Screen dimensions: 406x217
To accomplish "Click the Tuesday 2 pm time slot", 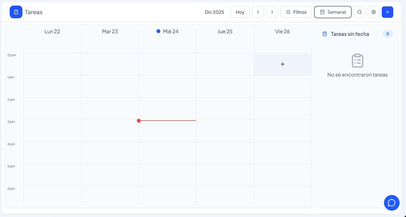I will tap(110, 109).
